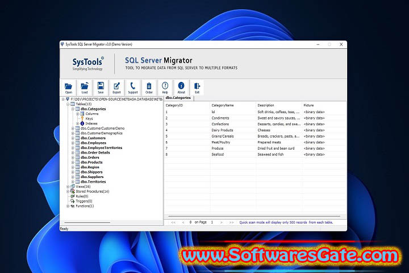Click the Exit toolbar icon

(x=197, y=88)
